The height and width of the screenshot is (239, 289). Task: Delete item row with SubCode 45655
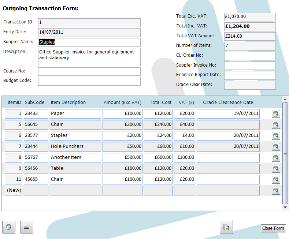coord(276,180)
